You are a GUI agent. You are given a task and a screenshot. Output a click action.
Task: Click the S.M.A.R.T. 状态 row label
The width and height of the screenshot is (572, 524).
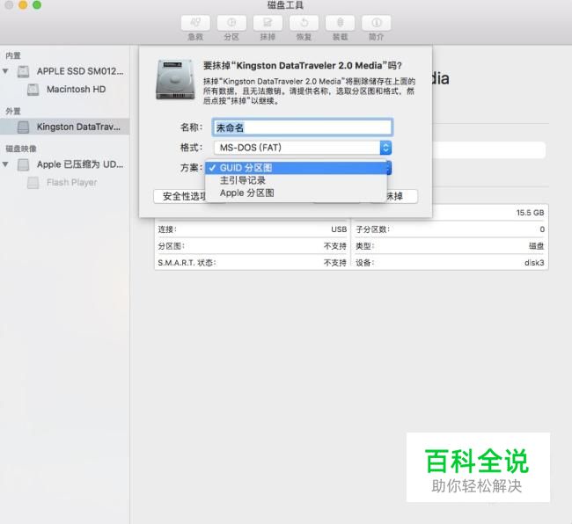coord(187,263)
